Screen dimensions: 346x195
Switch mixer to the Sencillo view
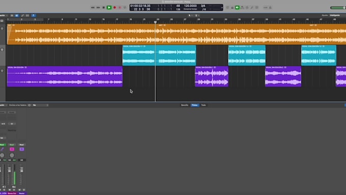click(x=185, y=105)
